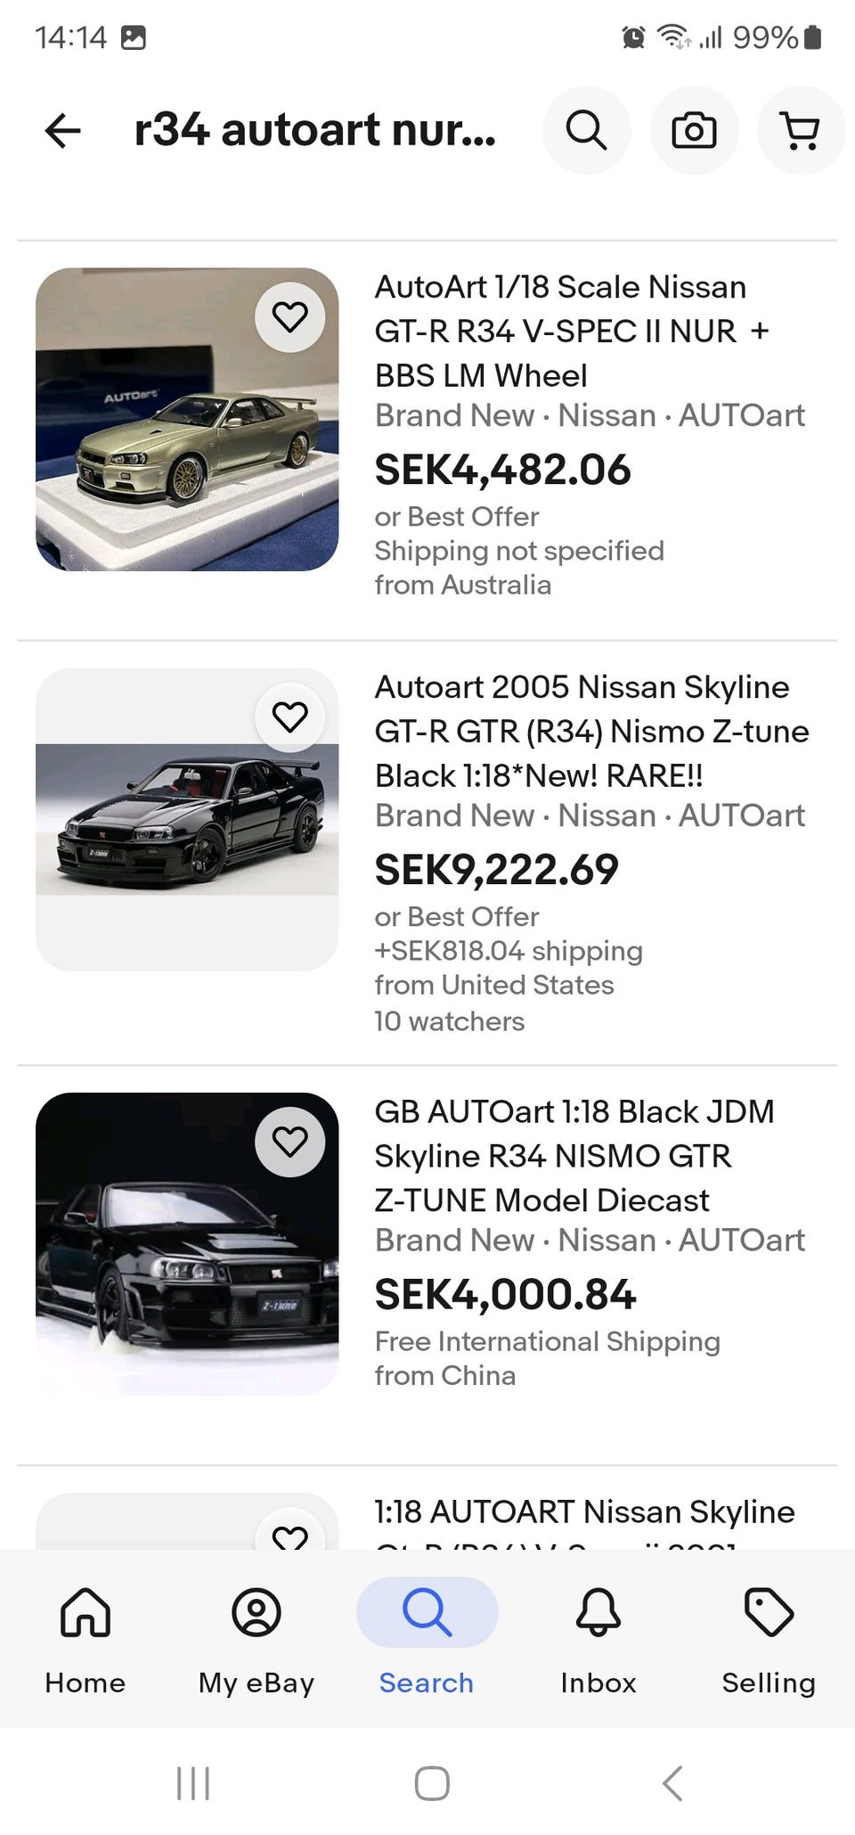Viewport: 855px width, 1835px height.
Task: Watch the GB AUTOart Z-TUNE listing
Action: pos(289,1142)
